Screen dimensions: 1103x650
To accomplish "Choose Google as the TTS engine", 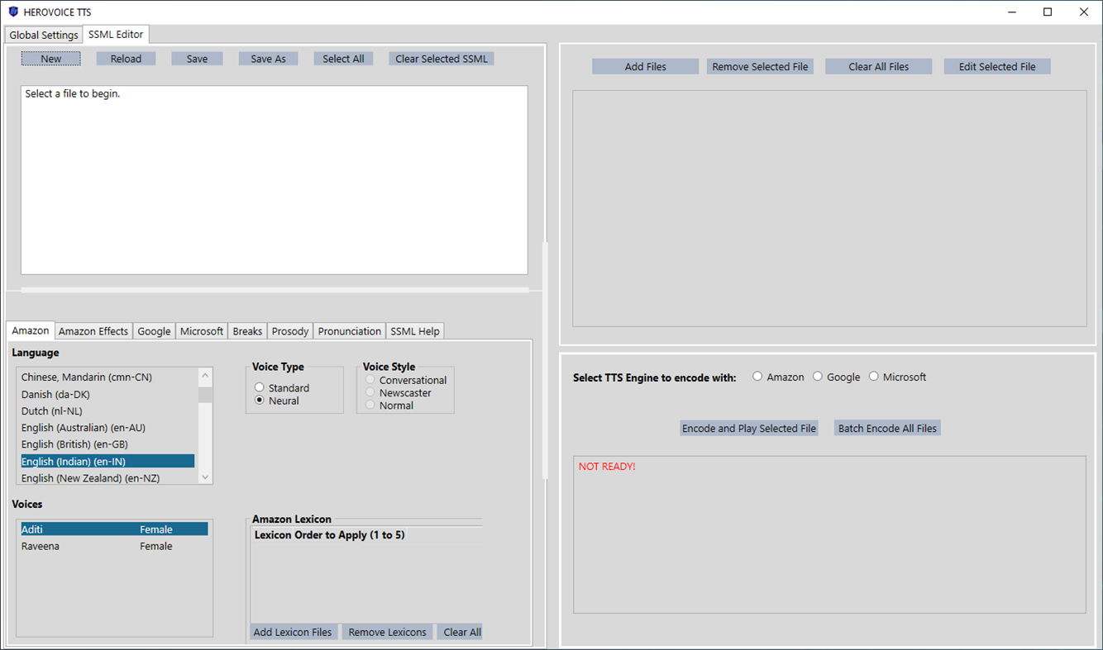I will coord(817,376).
